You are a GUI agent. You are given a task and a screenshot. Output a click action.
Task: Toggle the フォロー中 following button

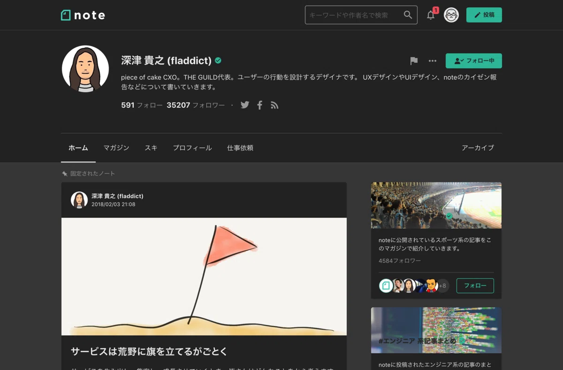(x=473, y=61)
